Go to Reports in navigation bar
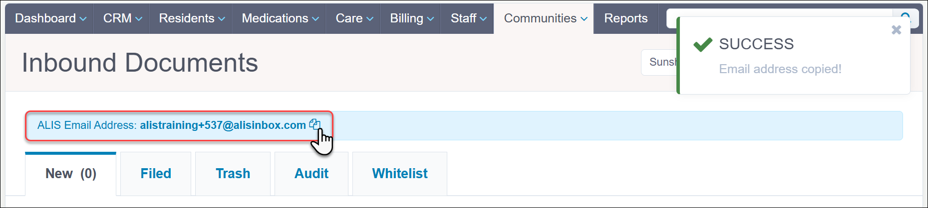 (625, 18)
